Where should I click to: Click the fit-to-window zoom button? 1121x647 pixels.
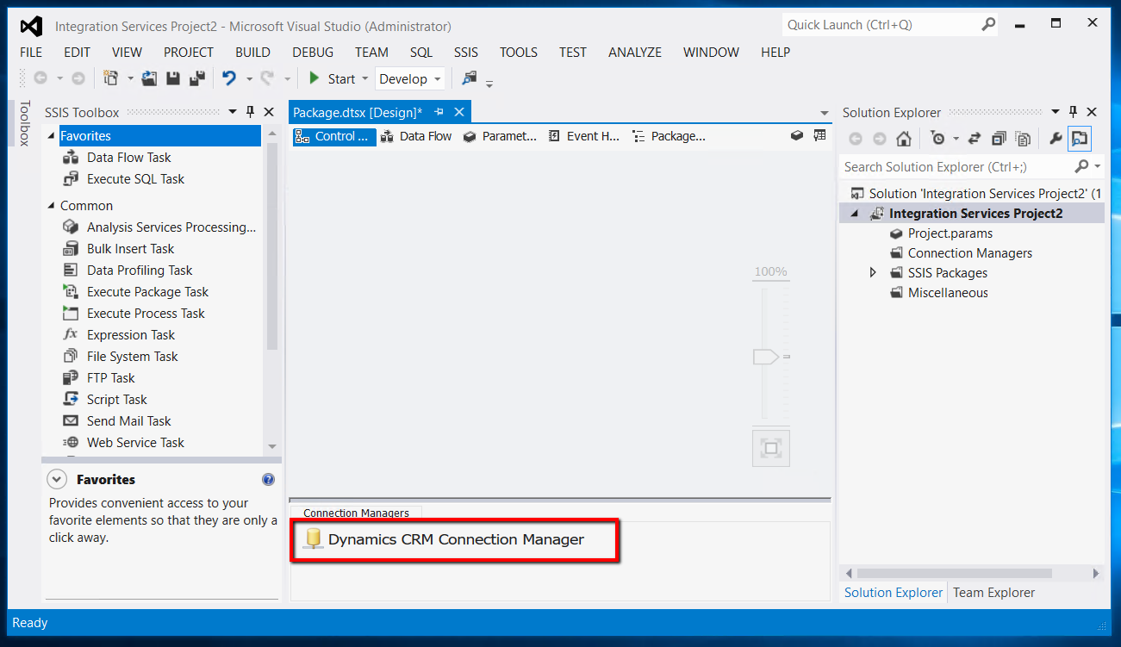click(770, 447)
